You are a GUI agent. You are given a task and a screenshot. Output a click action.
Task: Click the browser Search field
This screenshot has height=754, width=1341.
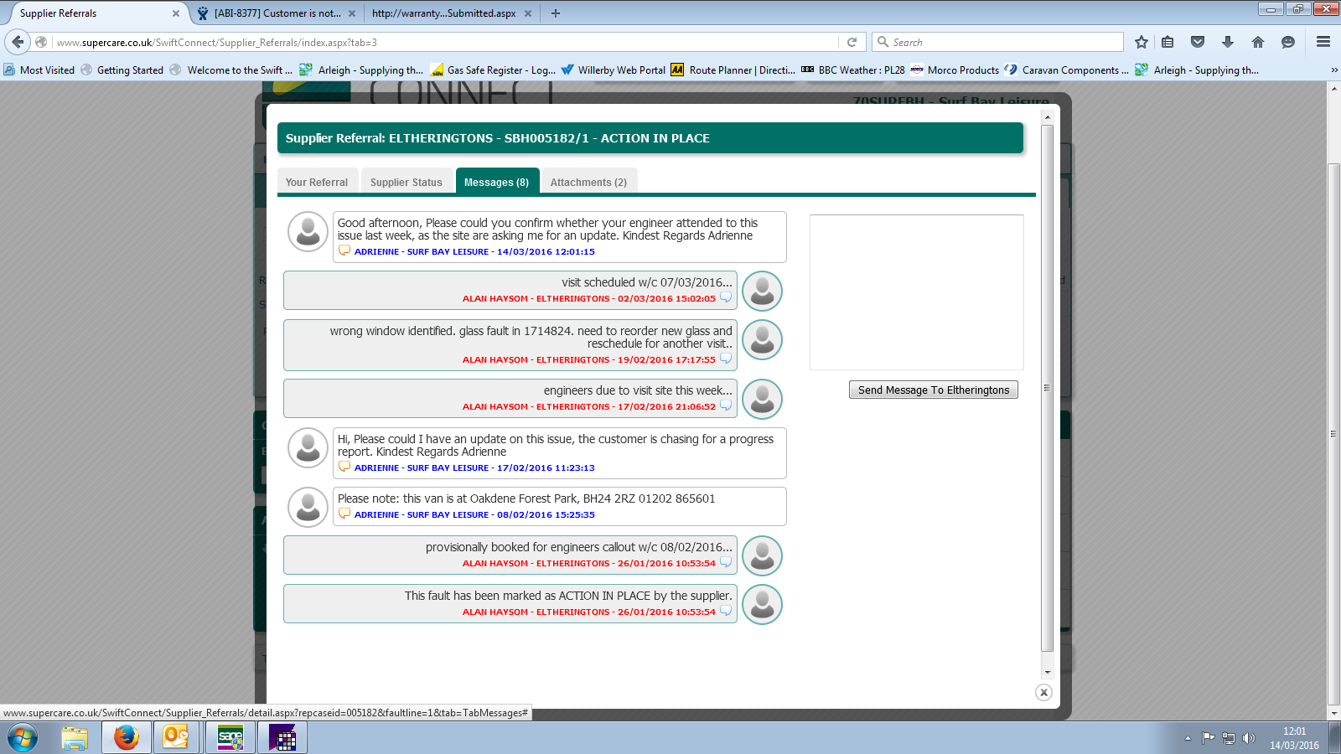[x=997, y=42]
